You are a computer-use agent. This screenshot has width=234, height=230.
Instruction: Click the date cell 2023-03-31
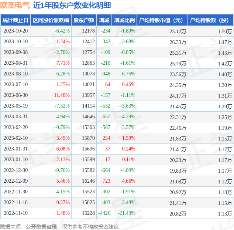tap(16, 116)
